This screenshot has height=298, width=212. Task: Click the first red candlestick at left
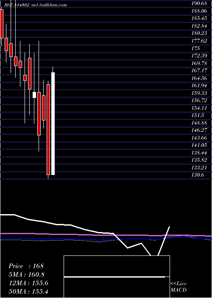tap(2, 24)
